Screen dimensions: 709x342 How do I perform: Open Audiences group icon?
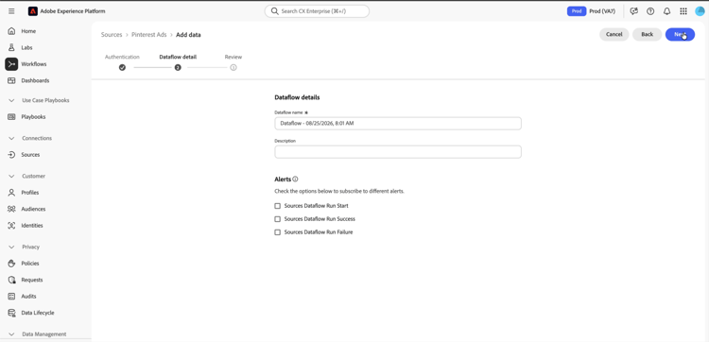pyautogui.click(x=11, y=209)
